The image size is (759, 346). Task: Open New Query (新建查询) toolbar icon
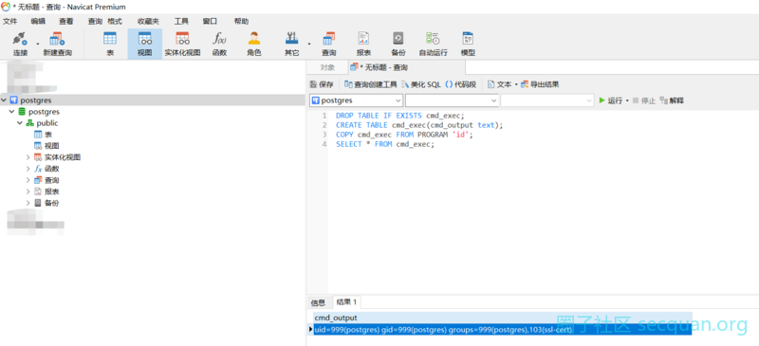(x=57, y=45)
